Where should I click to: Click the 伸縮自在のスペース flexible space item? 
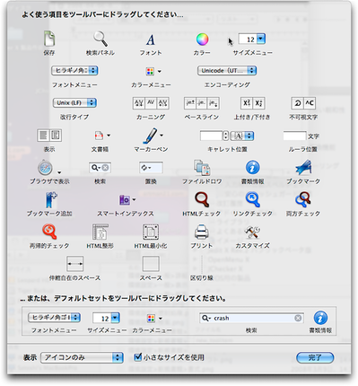(x=75, y=264)
